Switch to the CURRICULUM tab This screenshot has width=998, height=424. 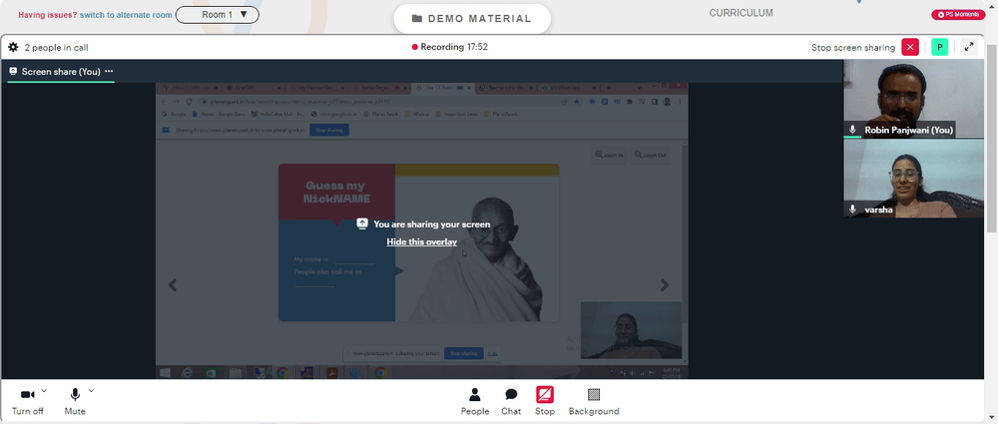[x=742, y=13]
